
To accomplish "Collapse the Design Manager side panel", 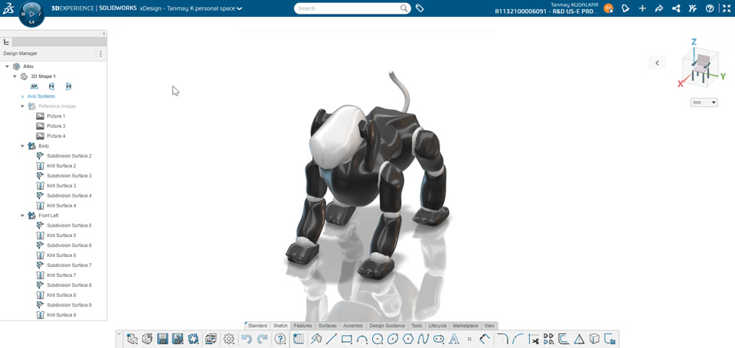I will tap(103, 34).
